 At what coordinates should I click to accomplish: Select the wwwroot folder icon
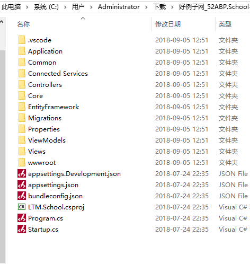(22, 162)
